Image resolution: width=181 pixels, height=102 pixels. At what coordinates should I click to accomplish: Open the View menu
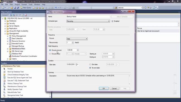pos(11,5)
